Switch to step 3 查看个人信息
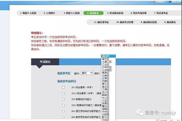 click(x=72, y=13)
